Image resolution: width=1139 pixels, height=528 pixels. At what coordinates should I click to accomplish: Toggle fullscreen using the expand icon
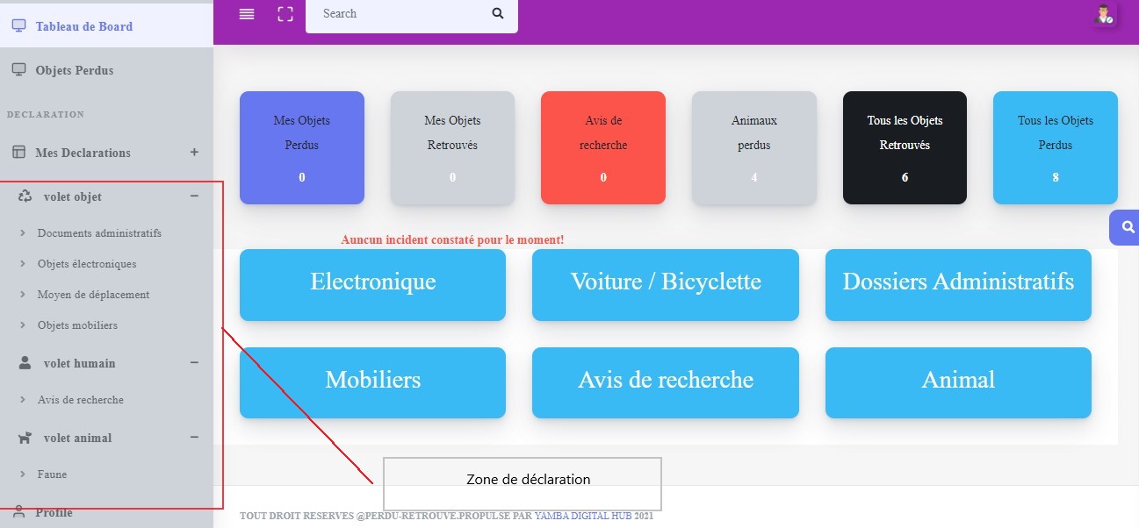point(285,14)
